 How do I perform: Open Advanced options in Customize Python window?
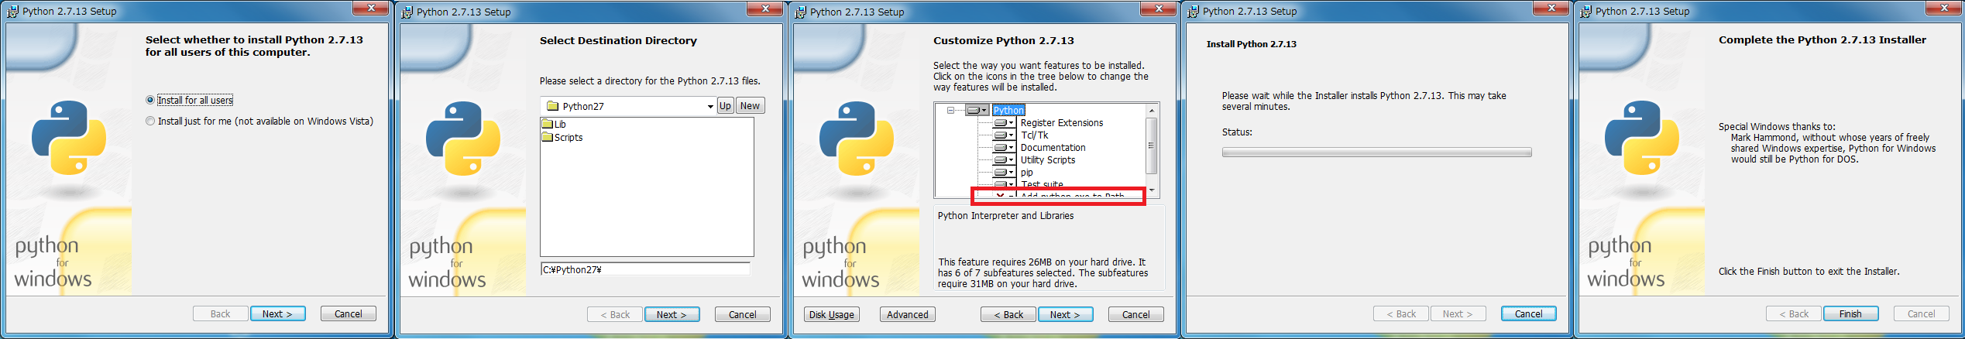tap(908, 314)
